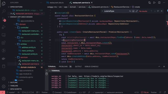This screenshot has height=94, width=168.
Task: Open editor More Actions ellipsis
Action: click(x=164, y=3)
